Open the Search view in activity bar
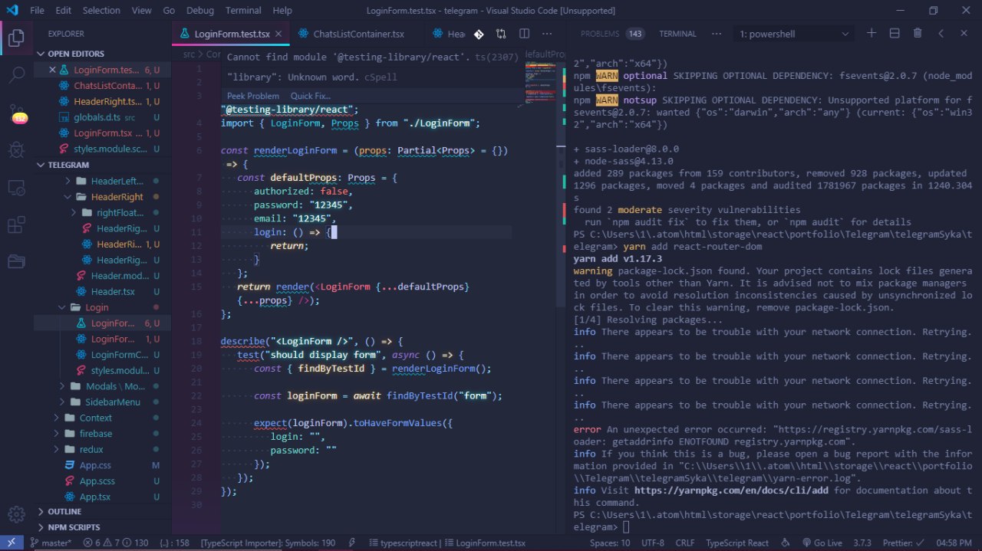This screenshot has height=551, width=982. coord(16,75)
